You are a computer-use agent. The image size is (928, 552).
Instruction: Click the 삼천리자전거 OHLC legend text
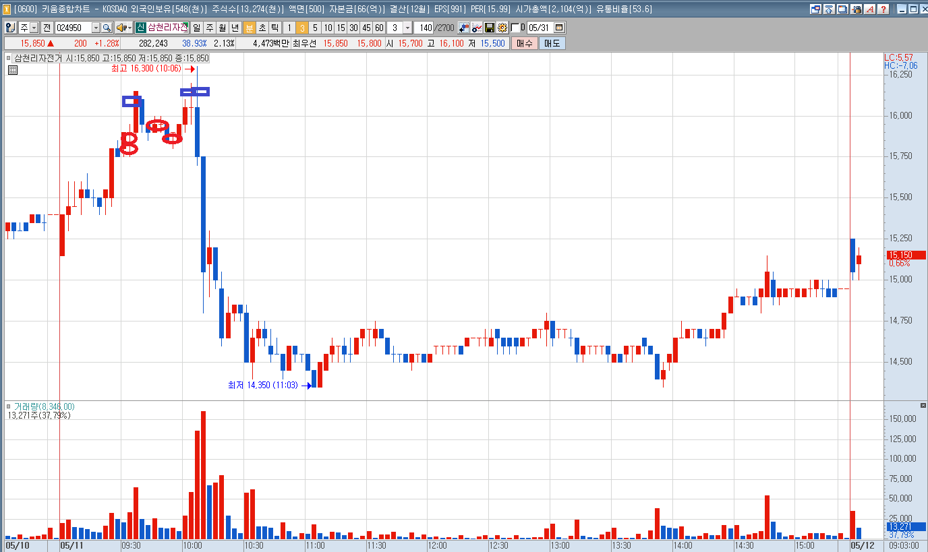coord(111,59)
